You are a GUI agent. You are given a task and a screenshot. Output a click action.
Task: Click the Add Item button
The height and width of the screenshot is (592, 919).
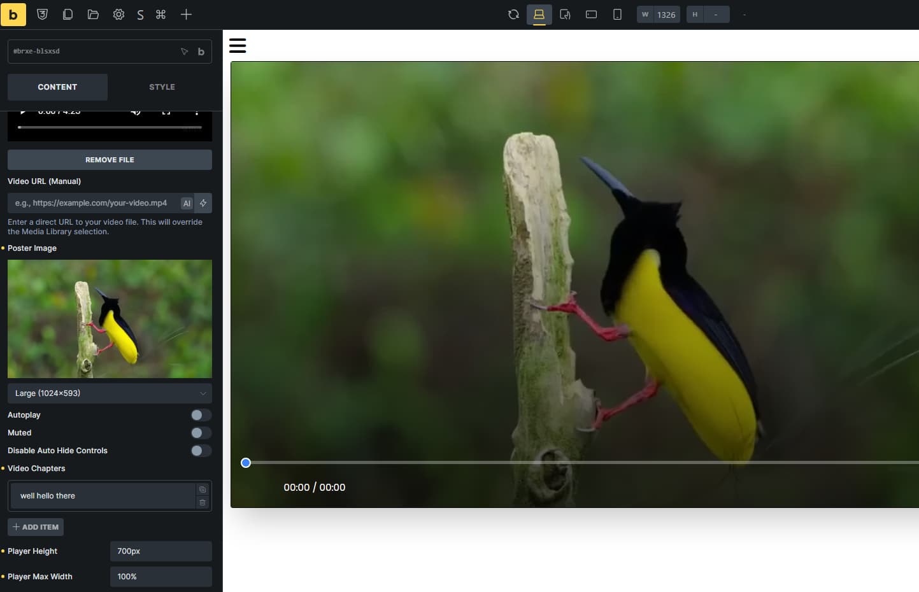click(36, 527)
